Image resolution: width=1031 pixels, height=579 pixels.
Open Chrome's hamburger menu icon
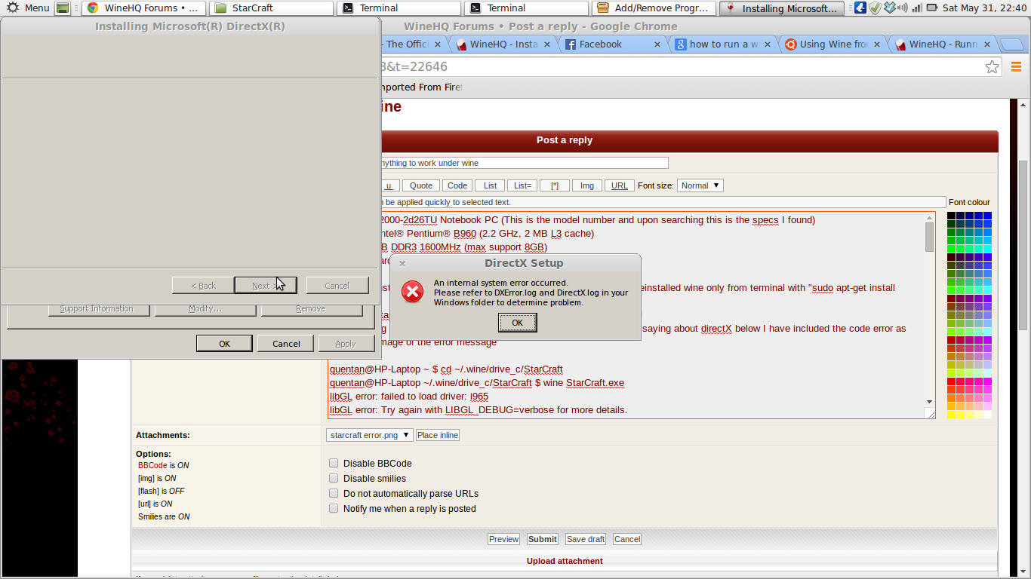pos(1016,67)
